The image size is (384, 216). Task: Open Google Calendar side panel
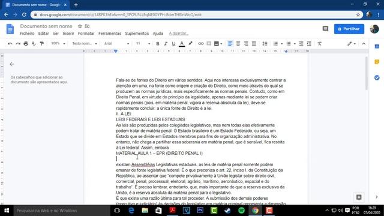coord(377,46)
